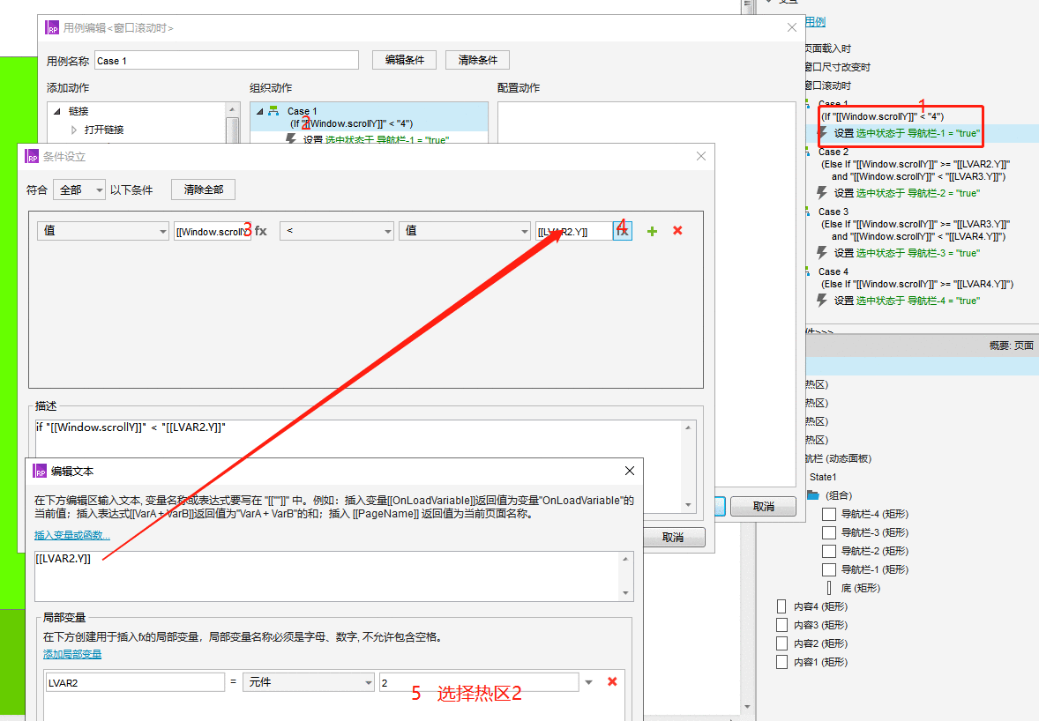Image resolution: width=1039 pixels, height=721 pixels.
Task: Select 窗口尺寸改变时 event
Action: click(x=838, y=67)
